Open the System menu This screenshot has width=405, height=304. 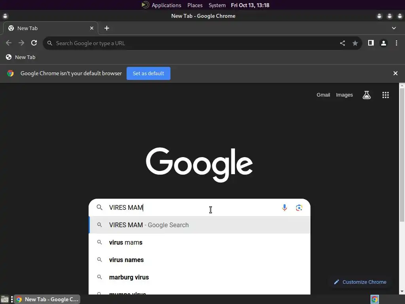[x=217, y=5]
